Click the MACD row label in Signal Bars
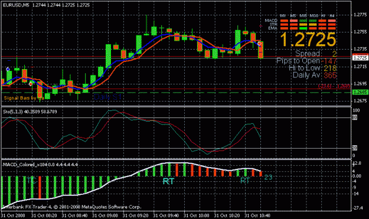Image resolution: width=369 pixels, height=219 pixels. pos(271,21)
